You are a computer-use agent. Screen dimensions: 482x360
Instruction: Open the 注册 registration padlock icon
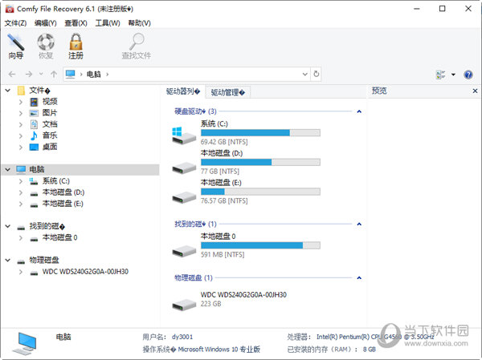76,42
